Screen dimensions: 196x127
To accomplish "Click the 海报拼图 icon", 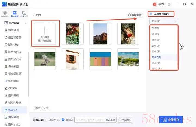I will (6, 117).
